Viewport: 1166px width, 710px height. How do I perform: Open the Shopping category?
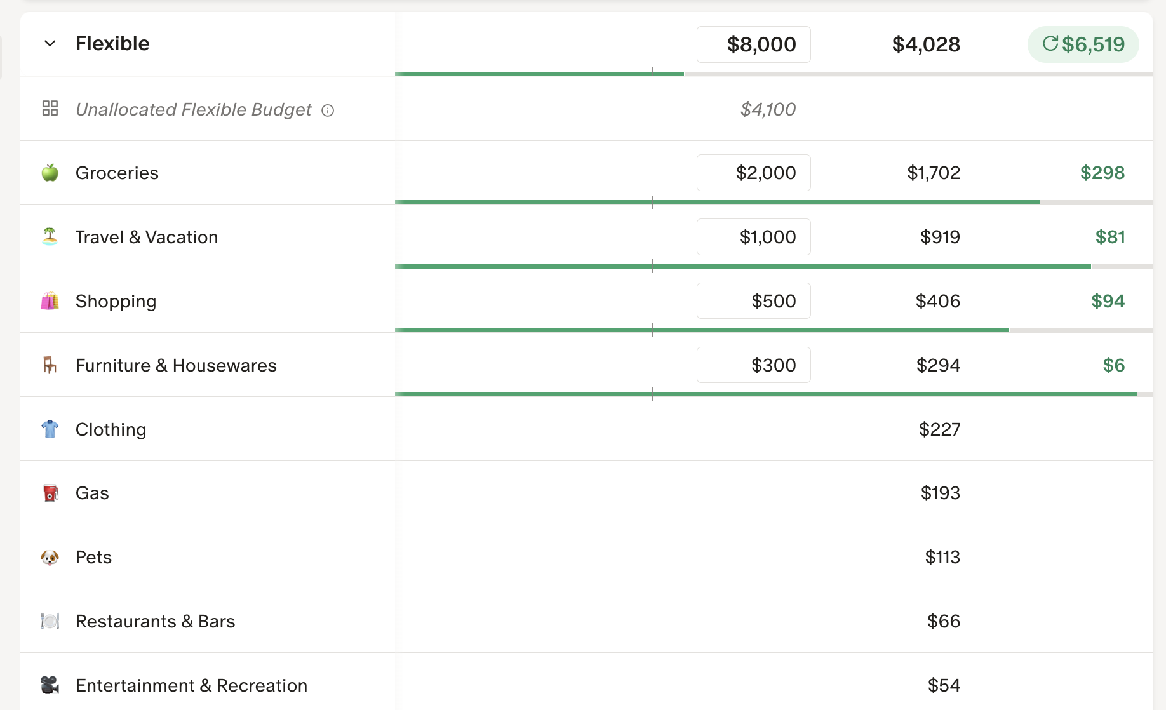(x=116, y=301)
